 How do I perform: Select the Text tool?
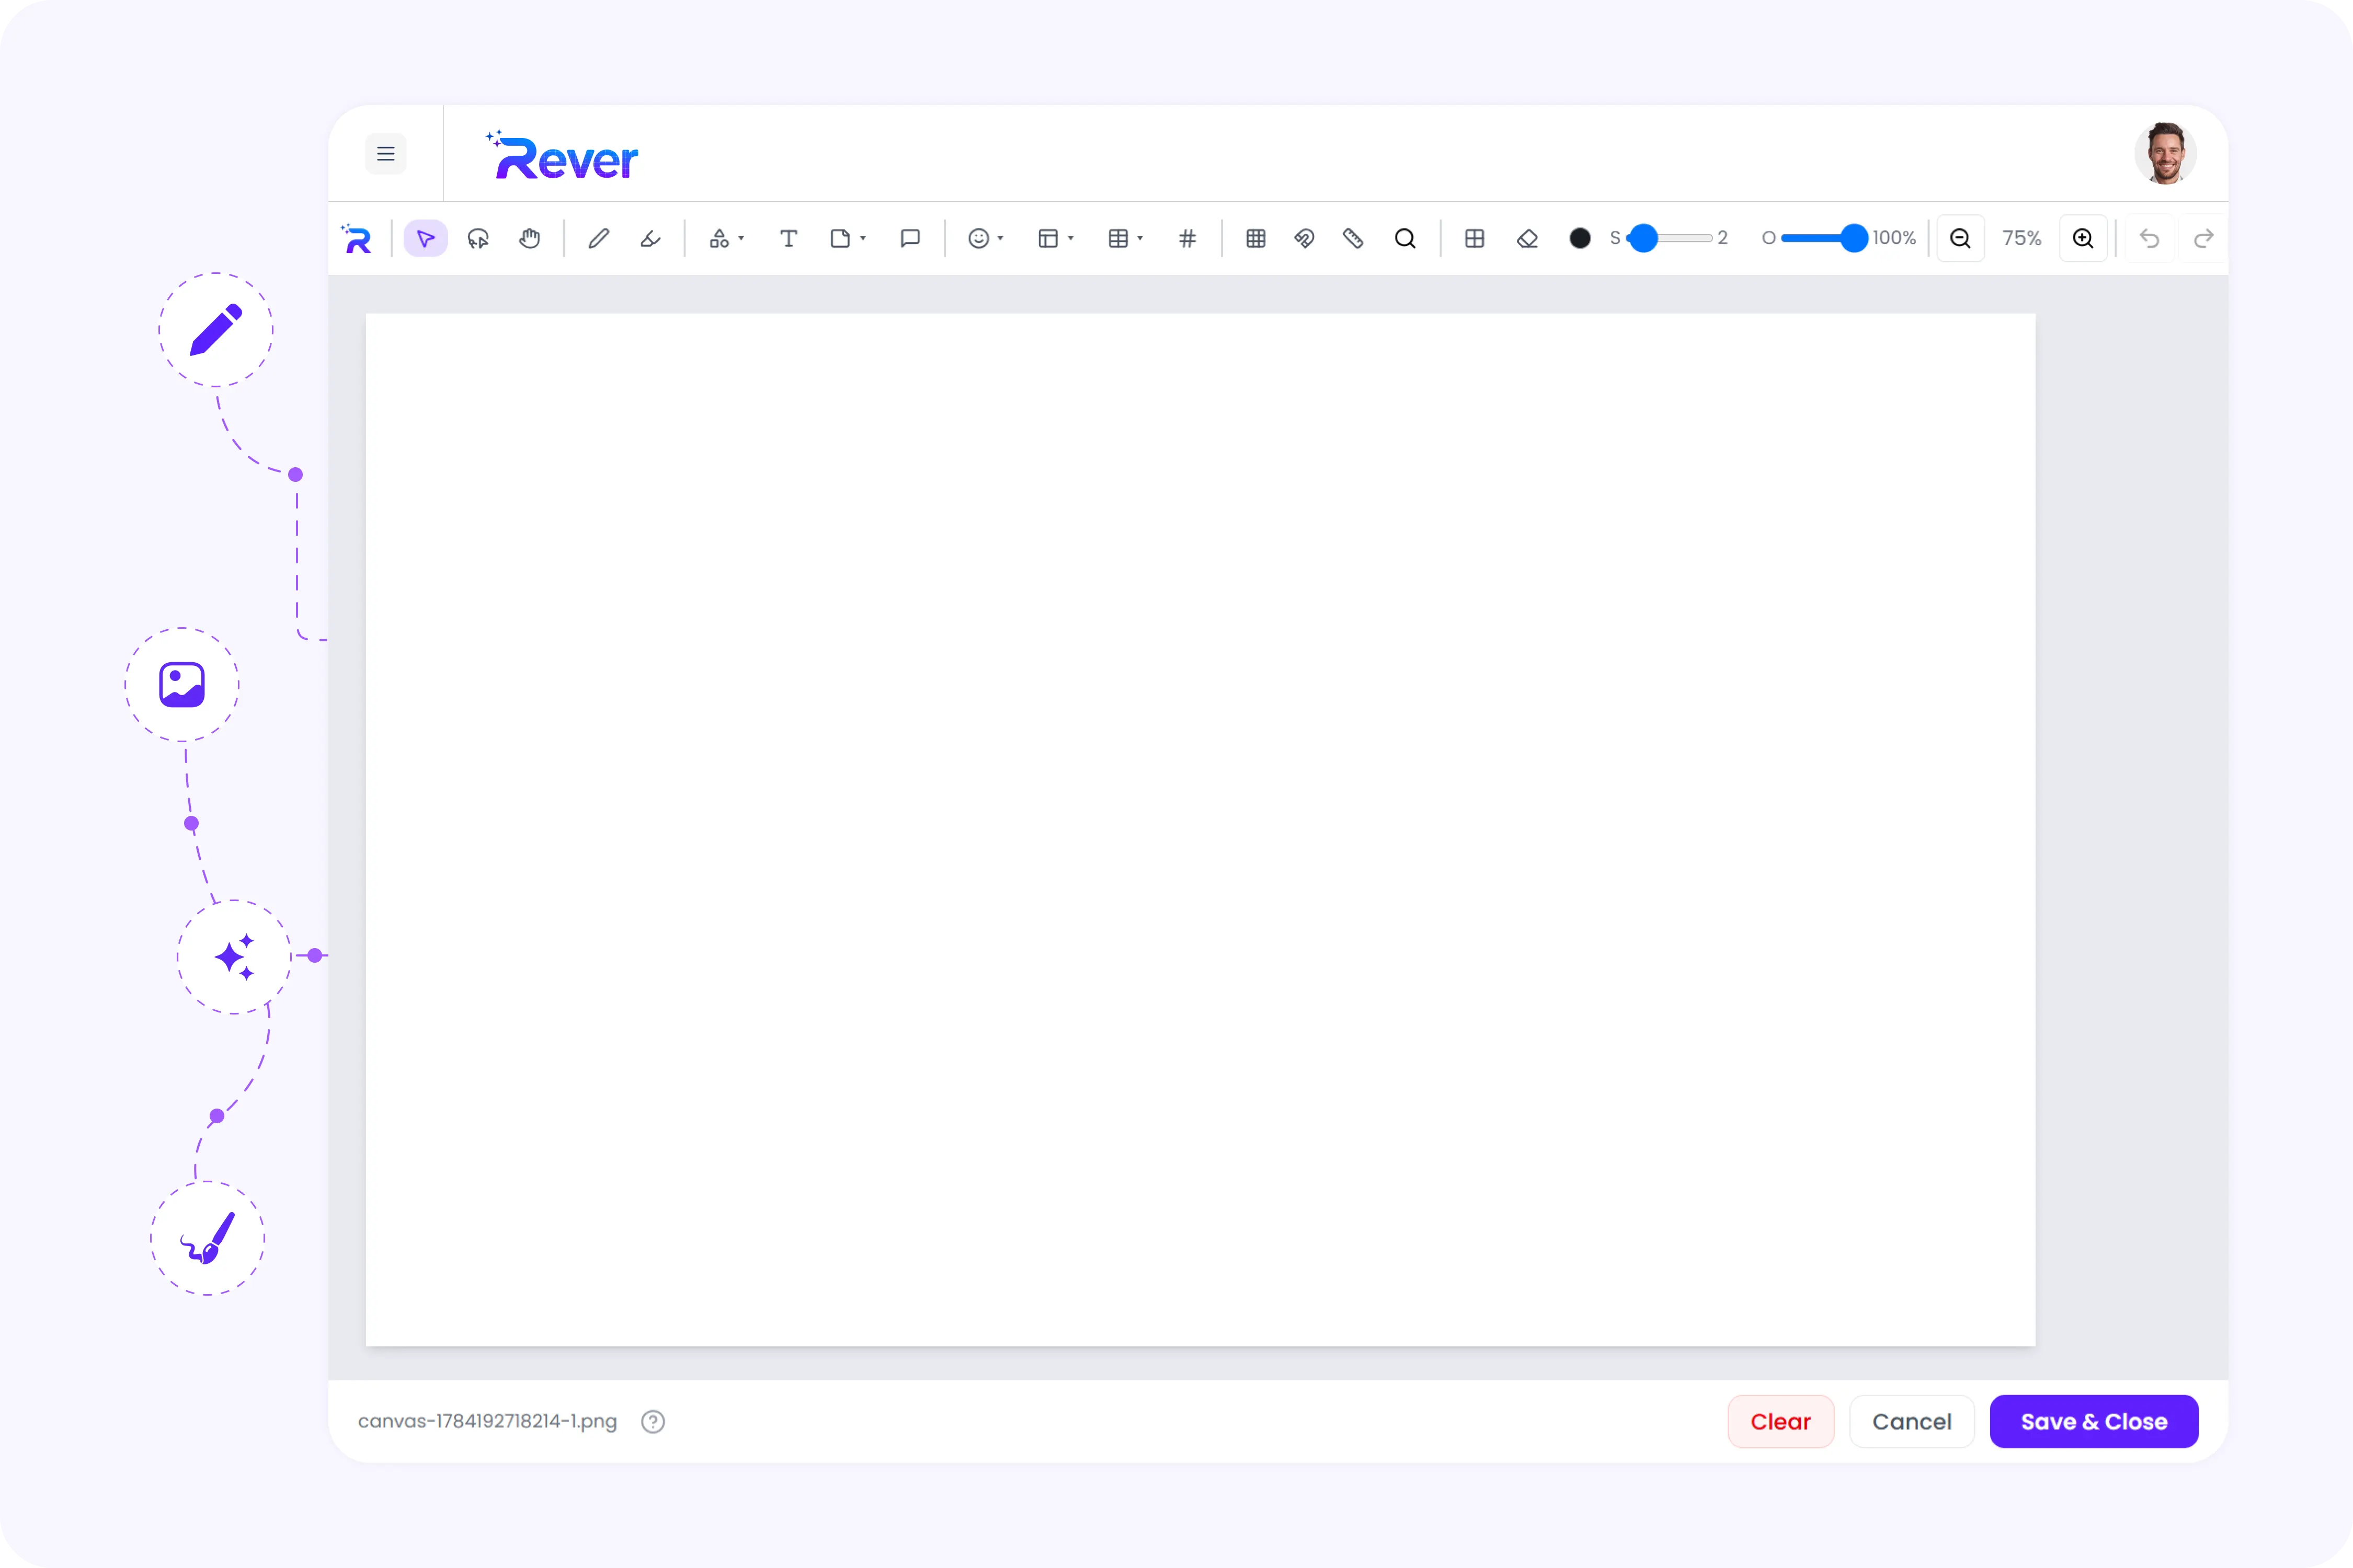click(789, 238)
